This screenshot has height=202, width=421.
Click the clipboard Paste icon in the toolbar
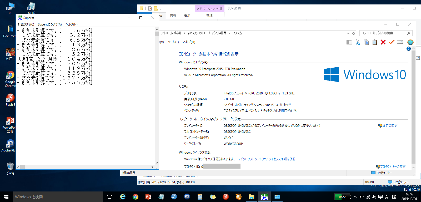(375, 42)
